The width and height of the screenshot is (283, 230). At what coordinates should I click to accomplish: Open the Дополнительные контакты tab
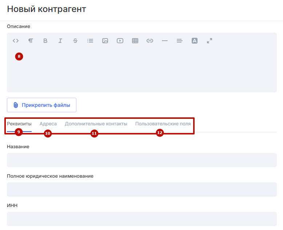tap(96, 124)
